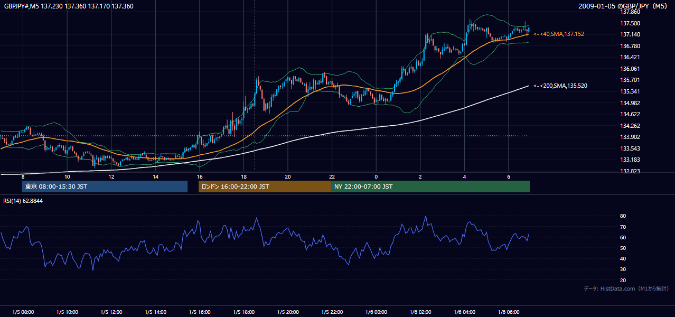Click the 1/5 08:00 time axis label

point(23,312)
